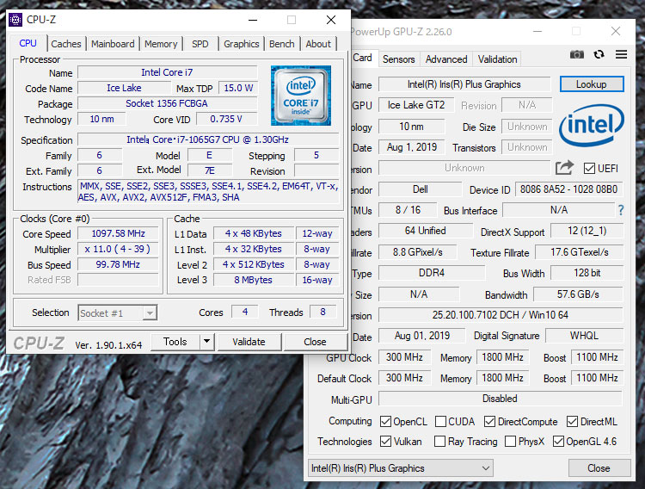Click the GPU value Ice Lake GT2
This screenshot has width=645, height=489.
pos(416,105)
